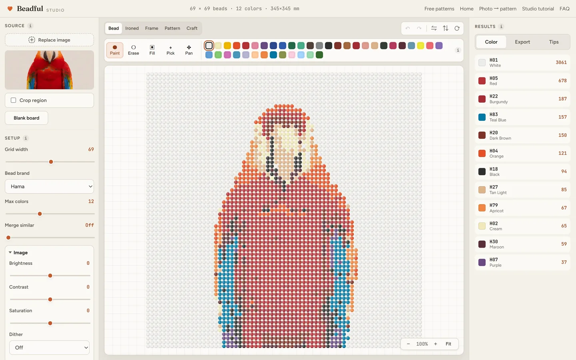Screen dimensions: 576x360
Task: Select the Paint tool
Action: tap(115, 50)
